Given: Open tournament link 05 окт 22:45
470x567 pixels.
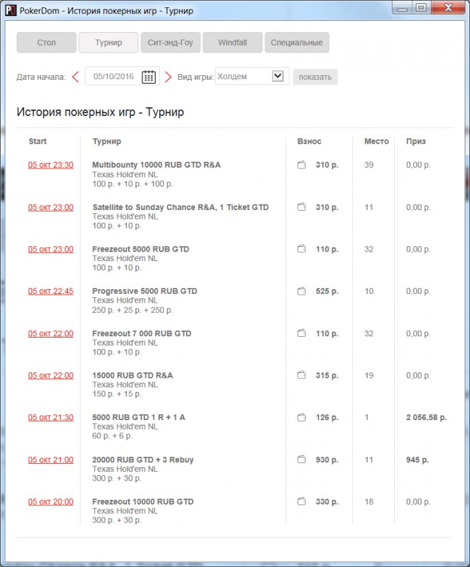Looking at the screenshot, I should (x=50, y=291).
